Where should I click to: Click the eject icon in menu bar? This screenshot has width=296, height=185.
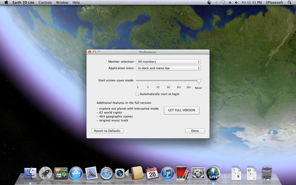[230, 3]
